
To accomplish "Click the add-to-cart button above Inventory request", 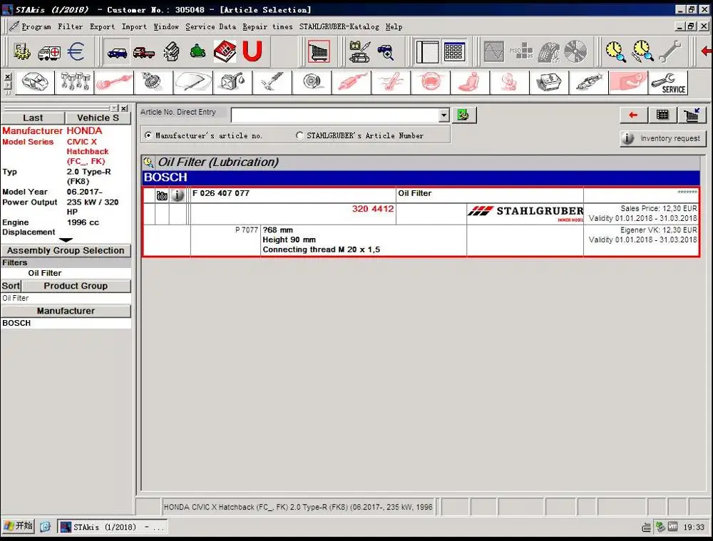I will tap(692, 115).
